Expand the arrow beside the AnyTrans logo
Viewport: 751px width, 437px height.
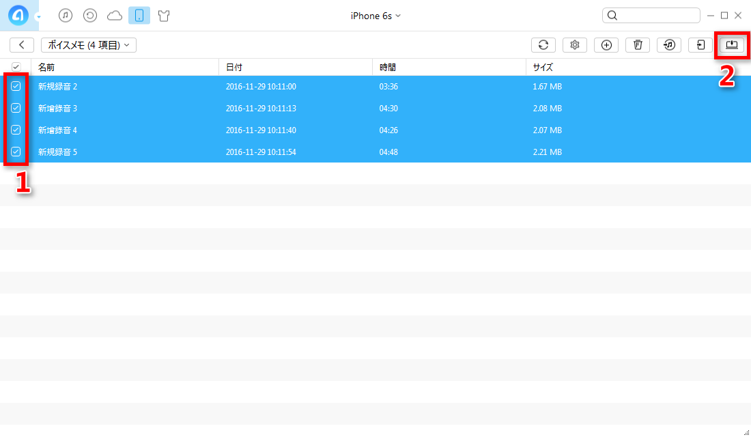point(38,17)
